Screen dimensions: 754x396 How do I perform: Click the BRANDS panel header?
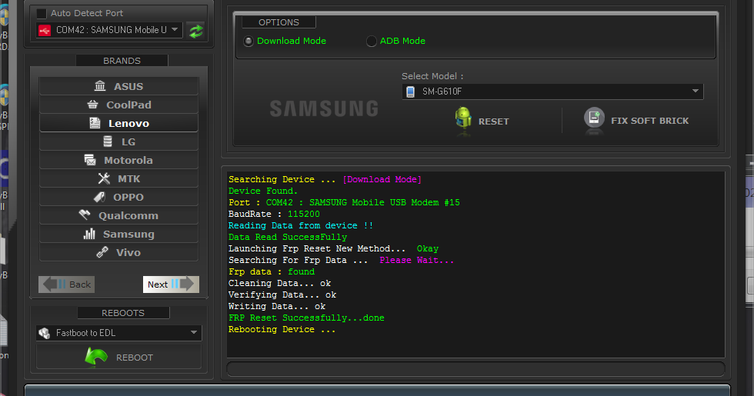click(122, 61)
